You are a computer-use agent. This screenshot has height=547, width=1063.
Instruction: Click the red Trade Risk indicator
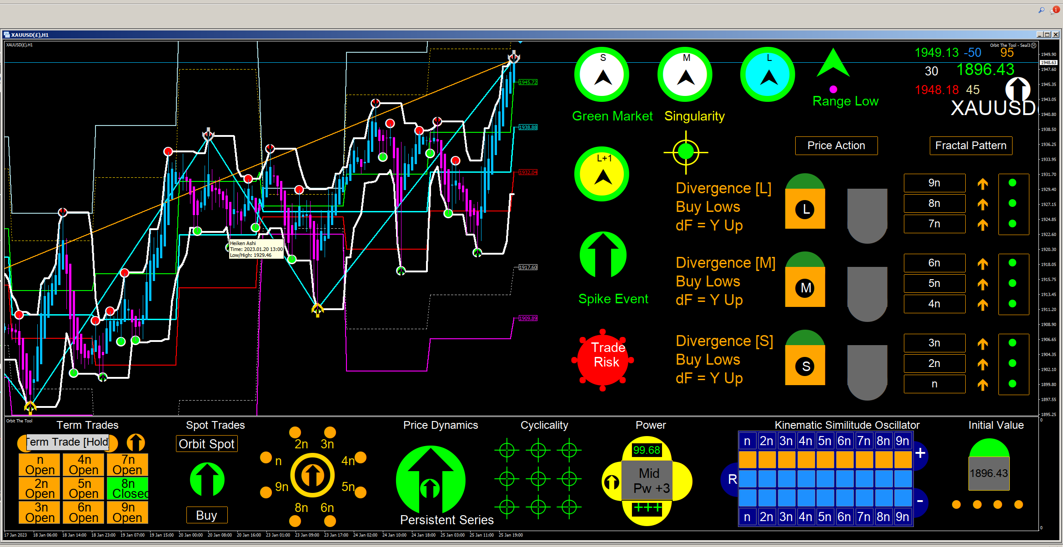click(x=602, y=360)
